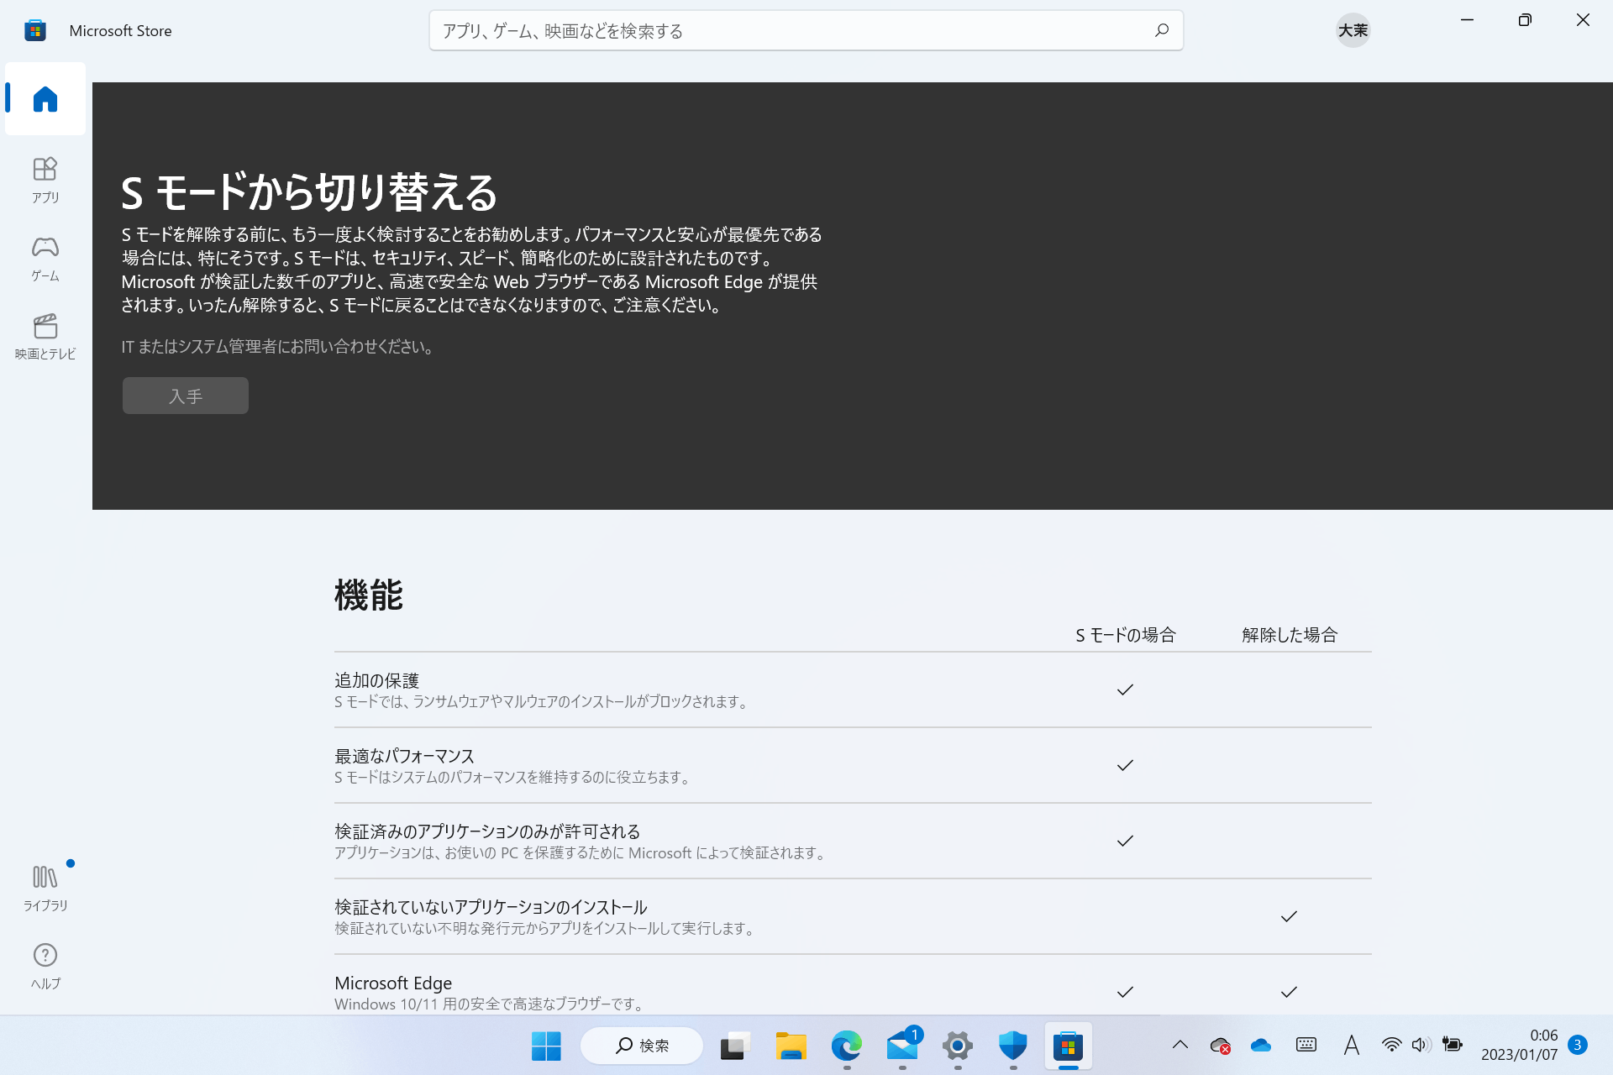This screenshot has width=1613, height=1075.
Task: Open the ライブラリ page
Action: [45, 888]
